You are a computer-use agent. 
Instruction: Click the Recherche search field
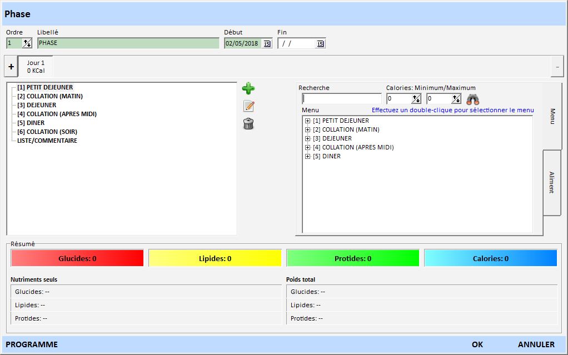tap(341, 99)
